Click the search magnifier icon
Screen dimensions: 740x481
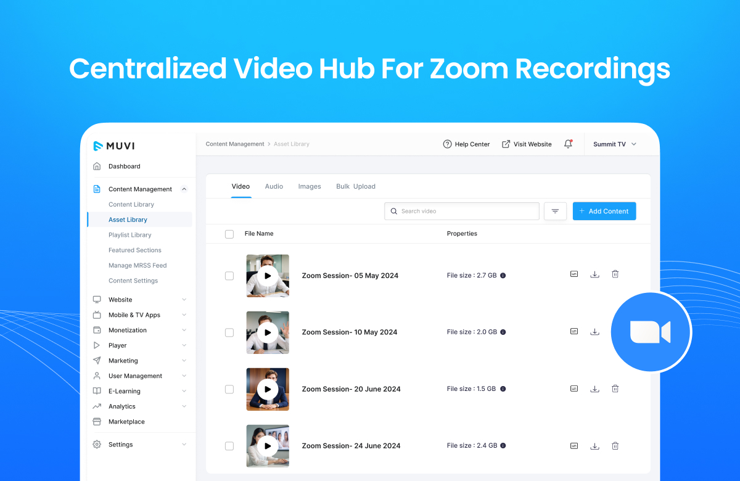(x=394, y=212)
